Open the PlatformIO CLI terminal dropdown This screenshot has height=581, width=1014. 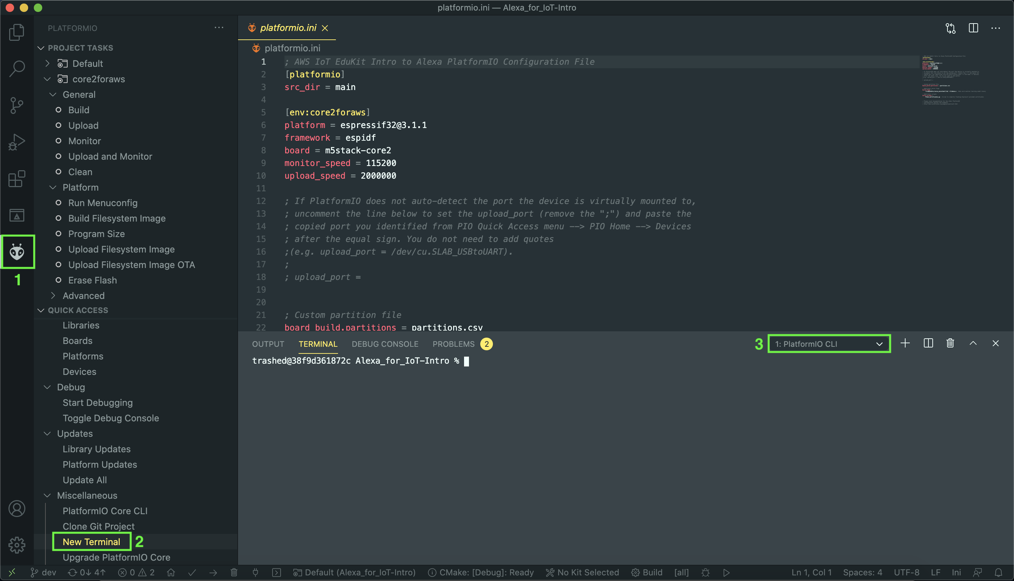click(829, 344)
